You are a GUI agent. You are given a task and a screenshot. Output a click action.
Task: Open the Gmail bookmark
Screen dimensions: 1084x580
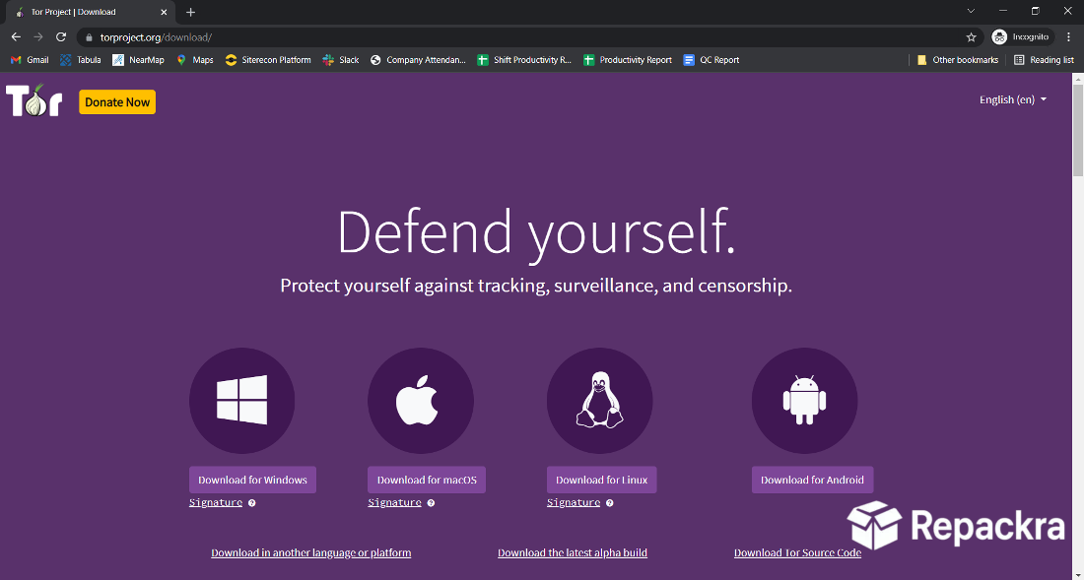click(x=29, y=60)
